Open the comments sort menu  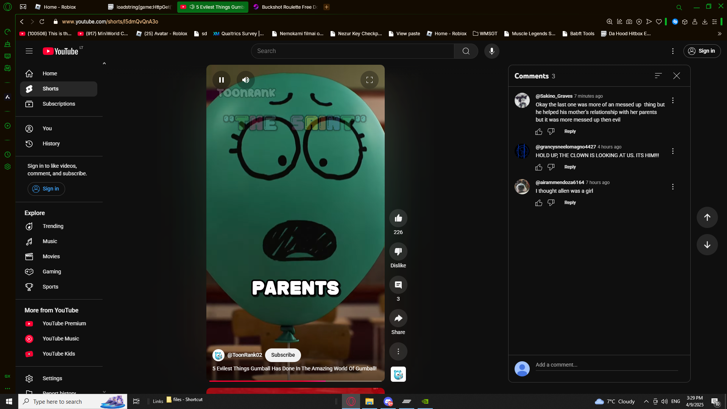[x=658, y=76]
